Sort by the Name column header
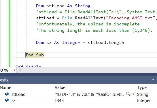 [27, 87]
